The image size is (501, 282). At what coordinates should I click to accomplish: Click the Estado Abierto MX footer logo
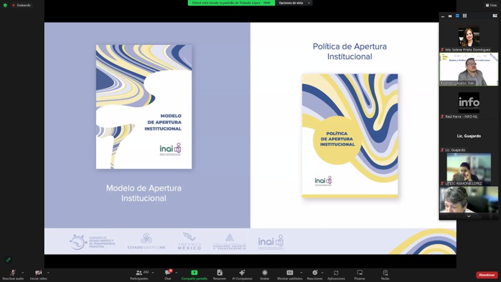146,242
